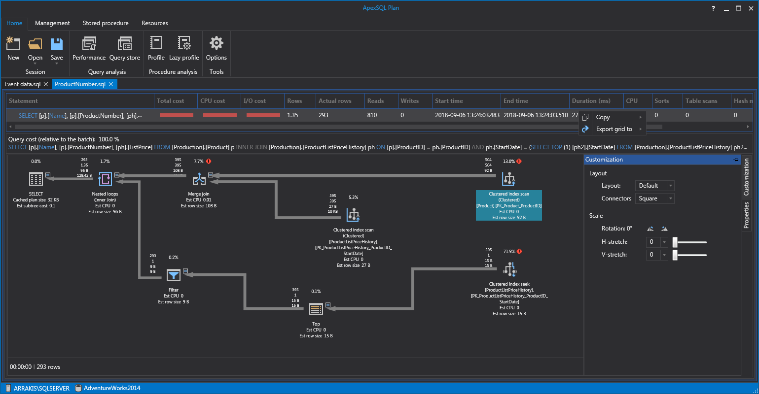
Task: Sort by Reads column header
Action: pos(381,101)
